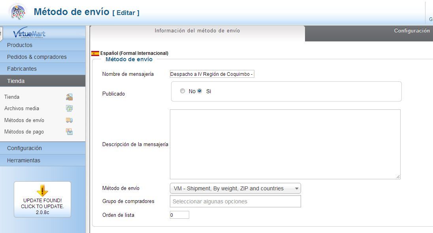This screenshot has width=433, height=233.
Task: Click the yellow update download arrow icon
Action: pyautogui.click(x=42, y=190)
